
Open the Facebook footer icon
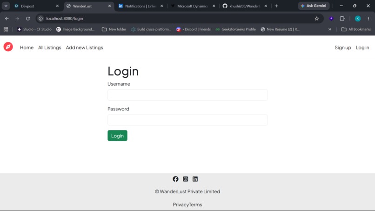coord(175,179)
